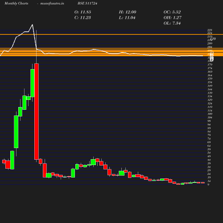Click the 228 price axis label
This screenshot has width=223, height=223.
(x=210, y=30)
